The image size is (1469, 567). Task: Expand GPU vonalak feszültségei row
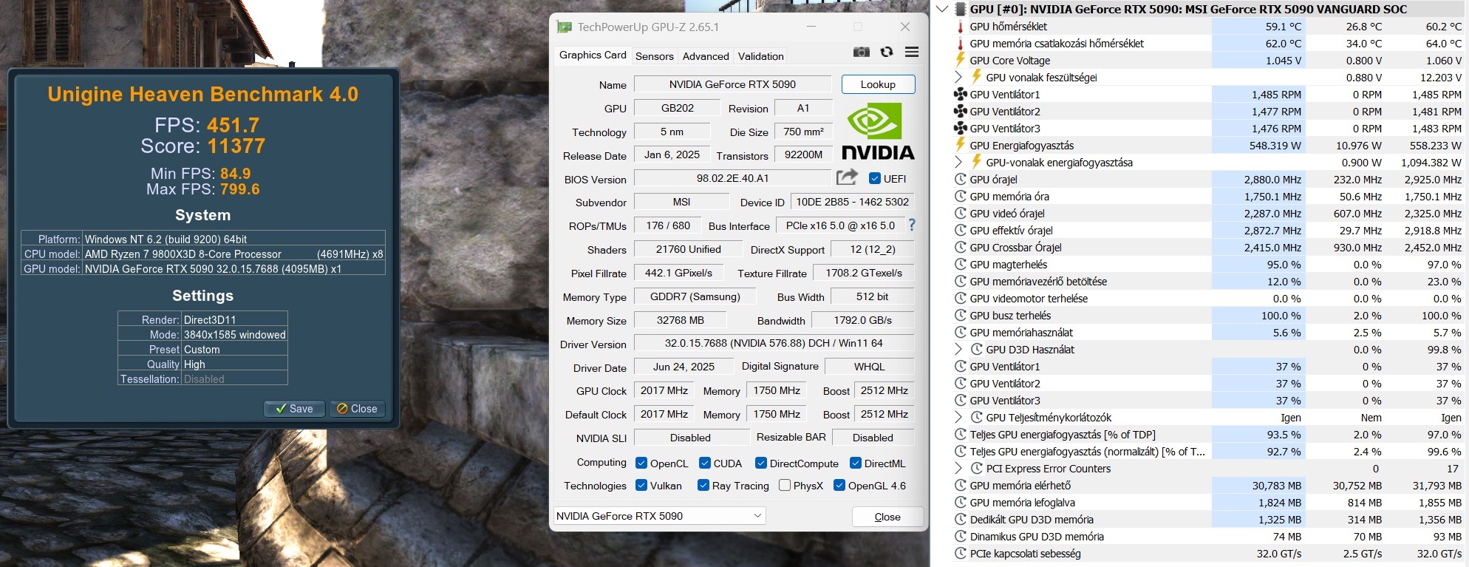(x=958, y=77)
